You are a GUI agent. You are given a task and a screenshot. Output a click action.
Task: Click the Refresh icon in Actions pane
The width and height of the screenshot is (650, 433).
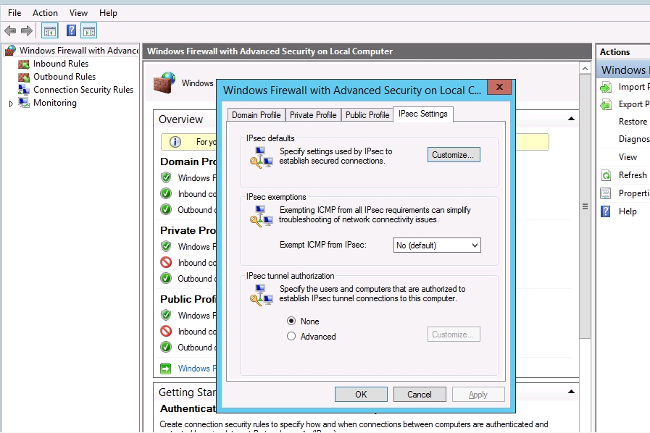point(606,175)
